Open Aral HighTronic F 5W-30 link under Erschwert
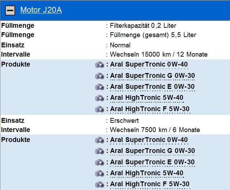Image resolution: width=230 pixels, height=190 pixels. point(150,184)
